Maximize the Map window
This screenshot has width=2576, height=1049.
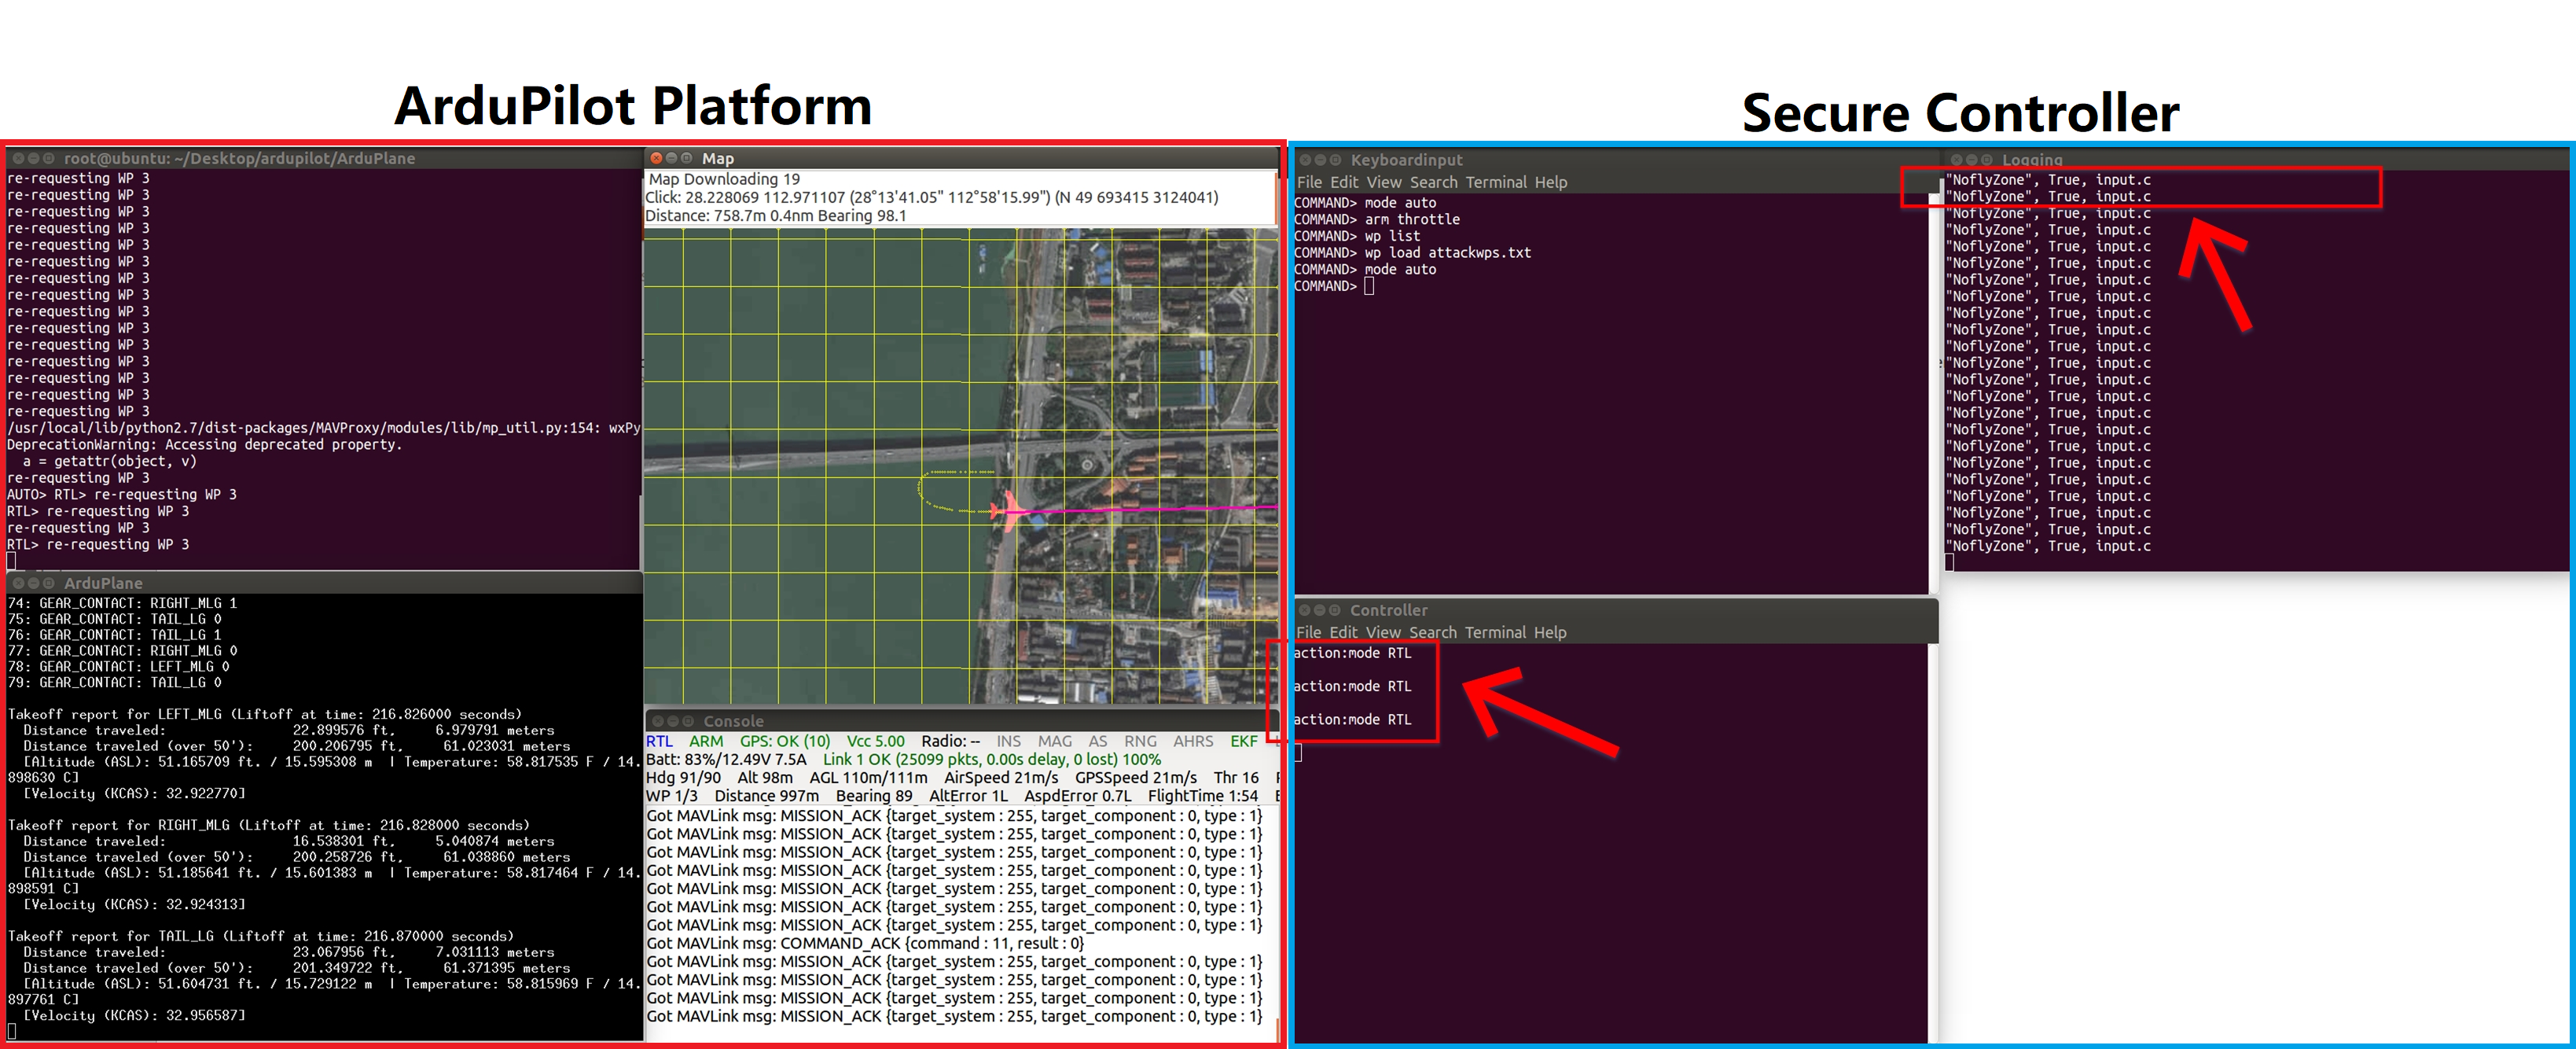click(x=686, y=158)
